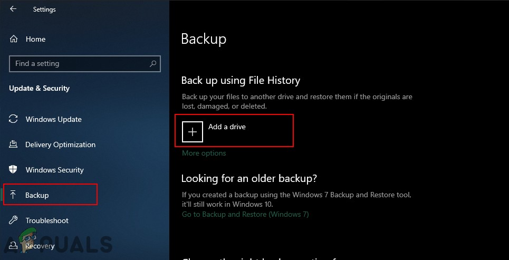
Task: Click the Windows Security shield icon
Action: [x=14, y=170]
